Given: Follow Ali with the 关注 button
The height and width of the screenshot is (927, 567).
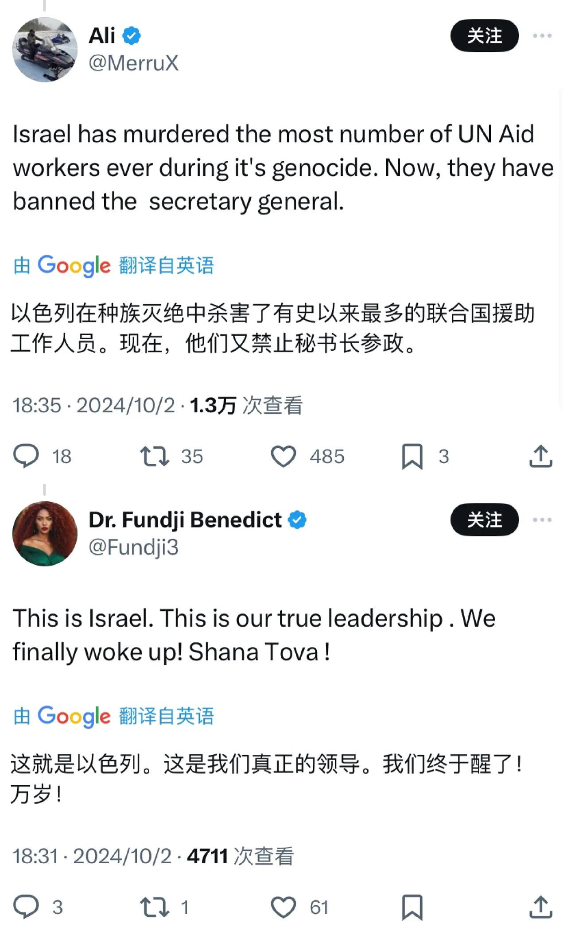Looking at the screenshot, I should [484, 36].
